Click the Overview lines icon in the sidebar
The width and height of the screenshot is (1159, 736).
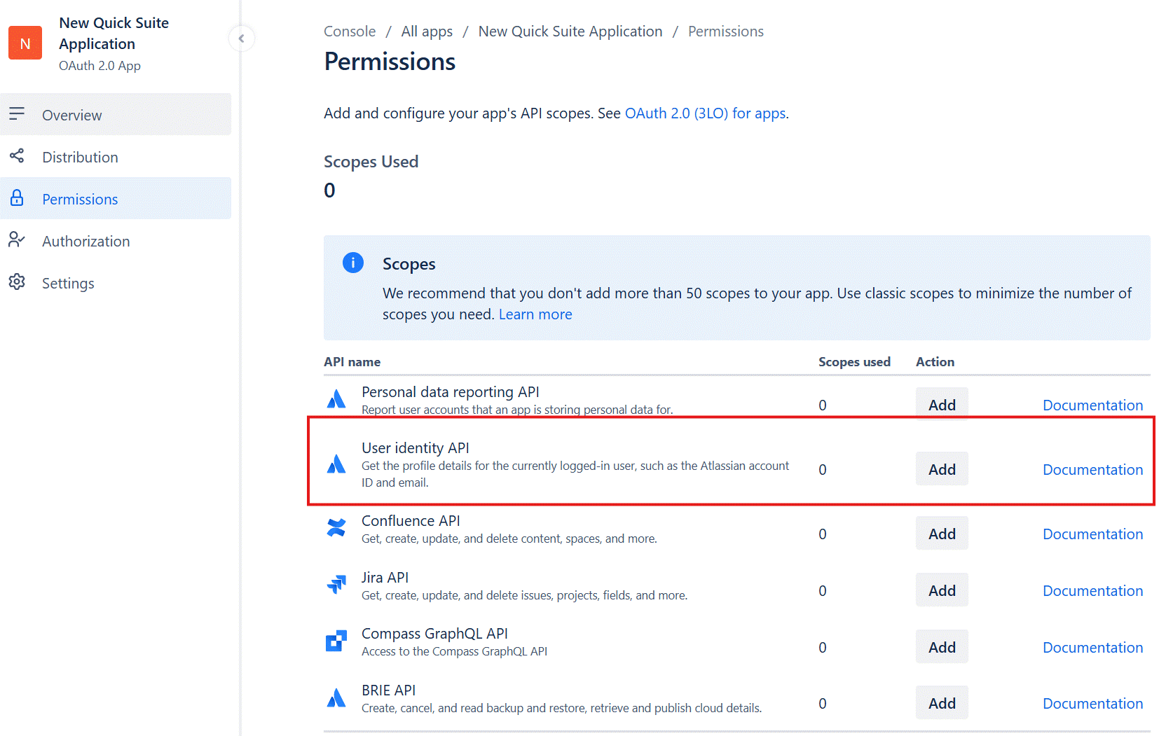[17, 114]
